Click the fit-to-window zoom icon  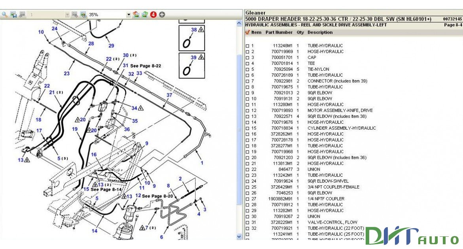[83, 15]
